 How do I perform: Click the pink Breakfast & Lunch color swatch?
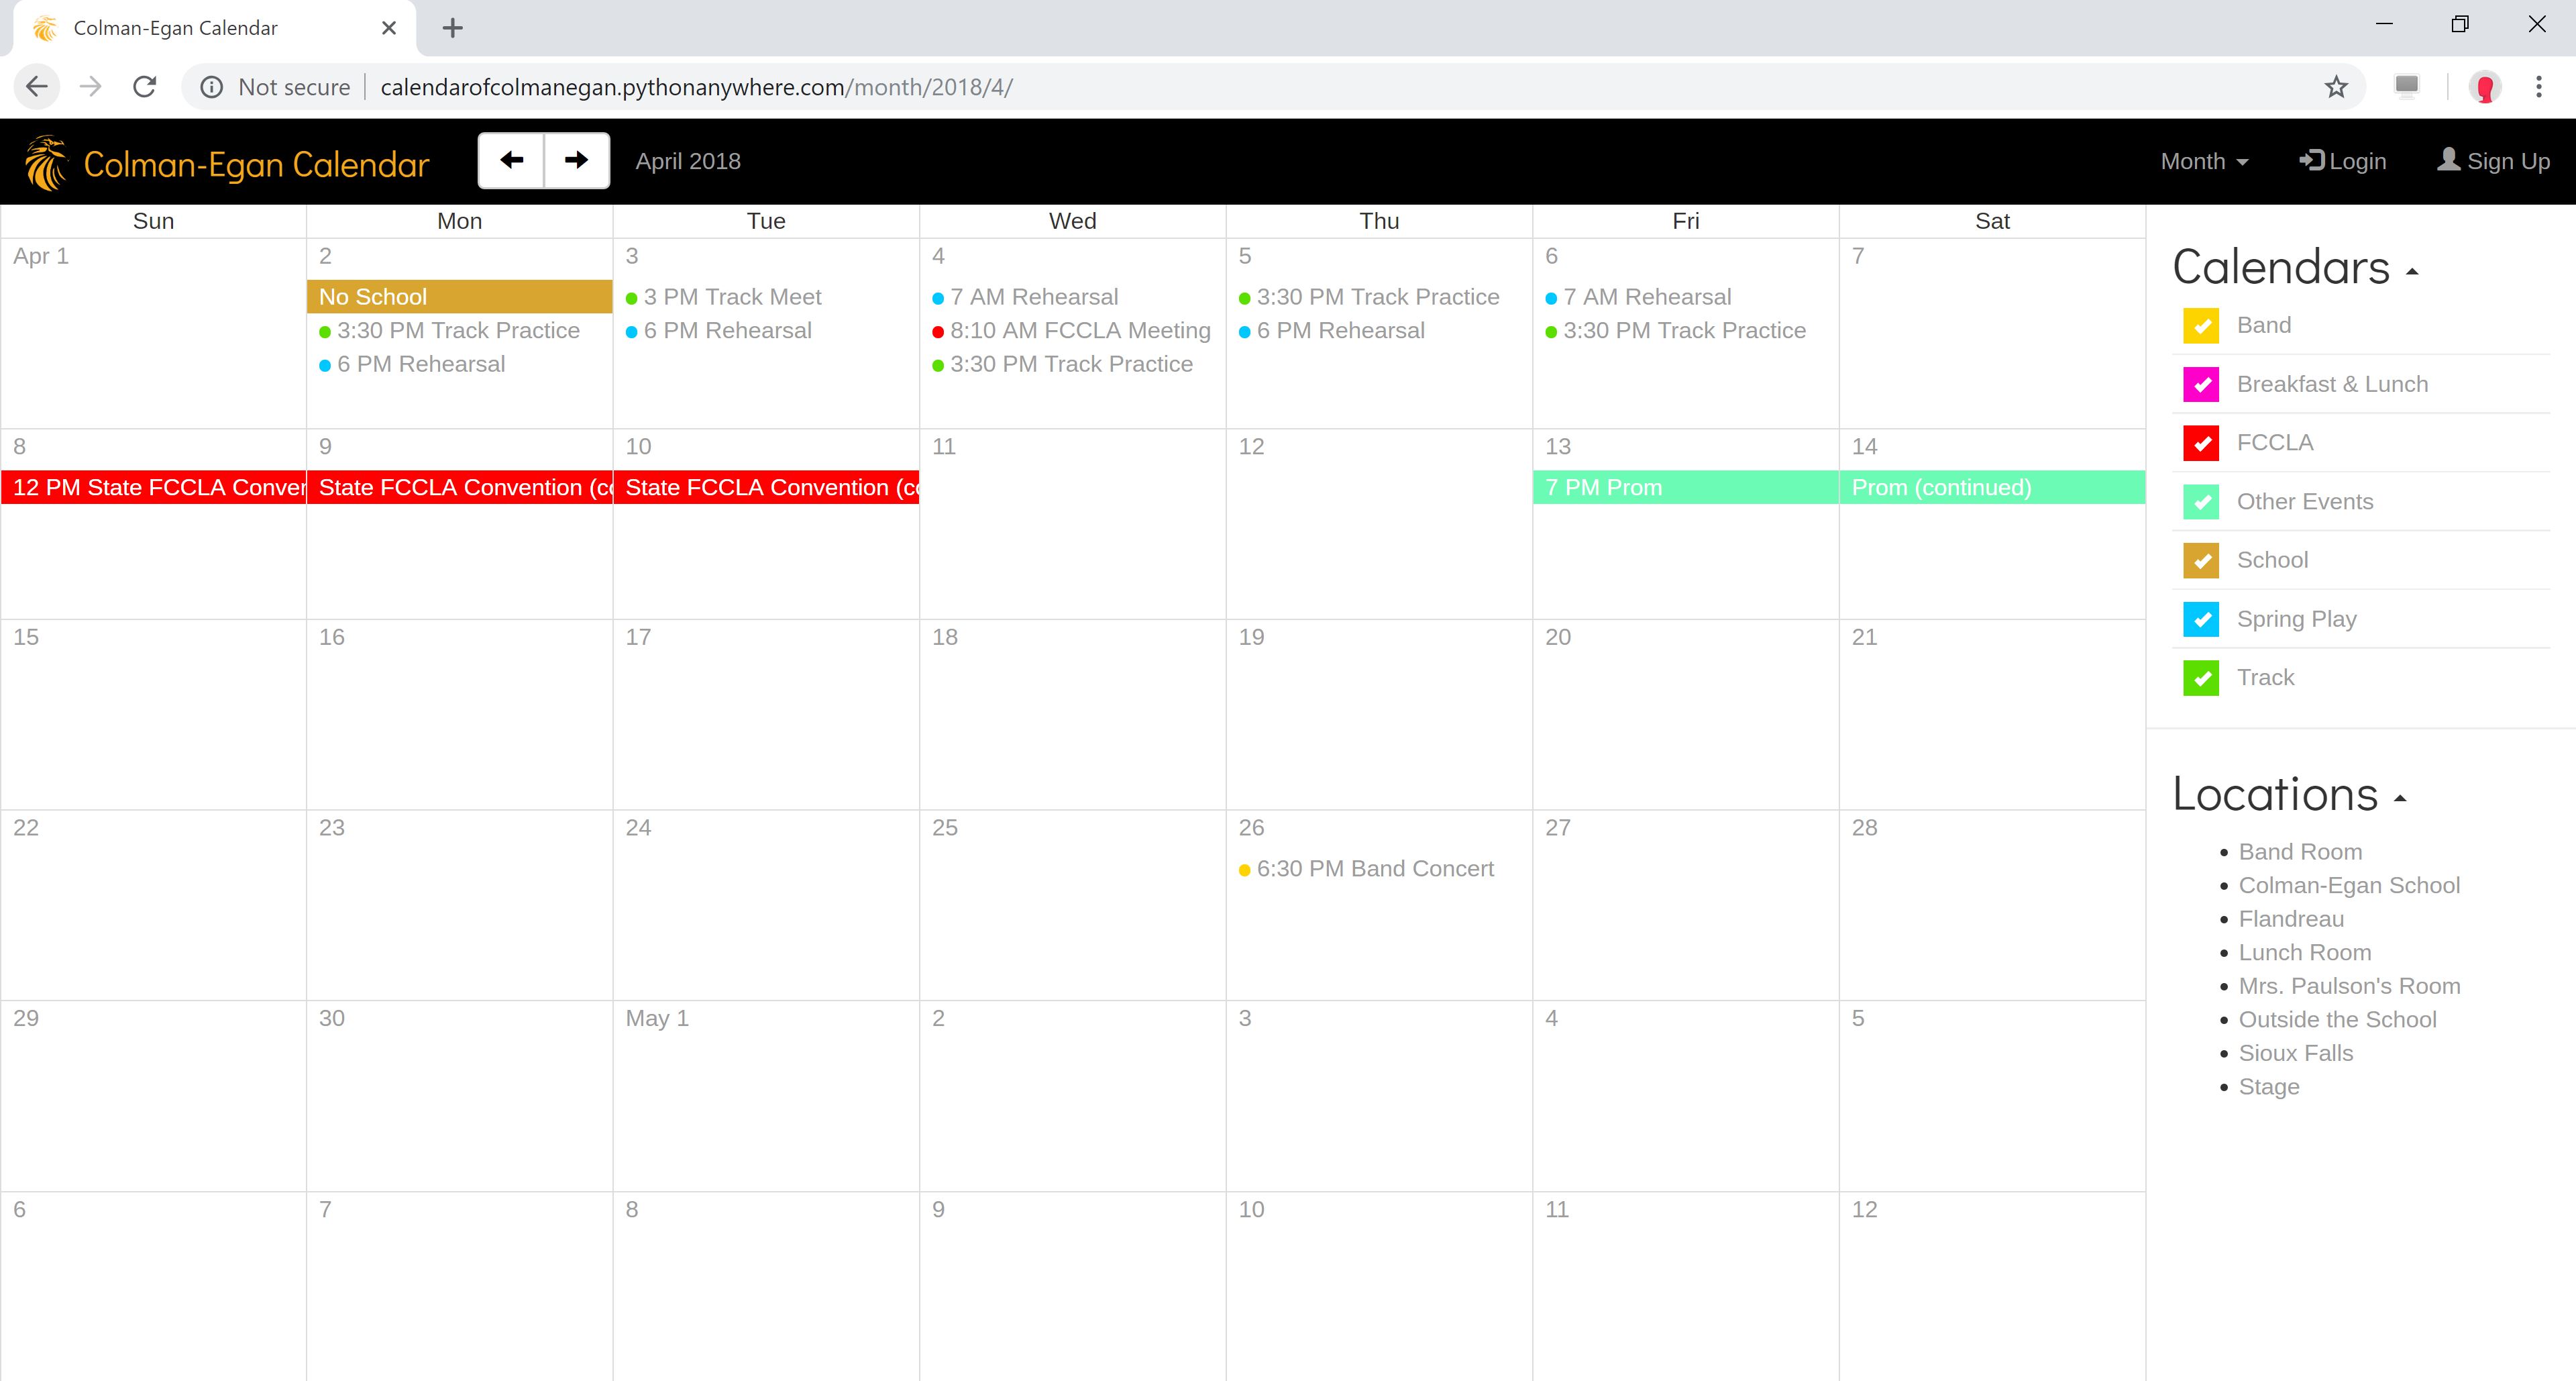click(x=2201, y=384)
